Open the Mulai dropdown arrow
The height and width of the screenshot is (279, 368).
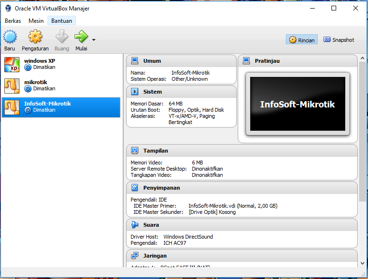pos(94,40)
